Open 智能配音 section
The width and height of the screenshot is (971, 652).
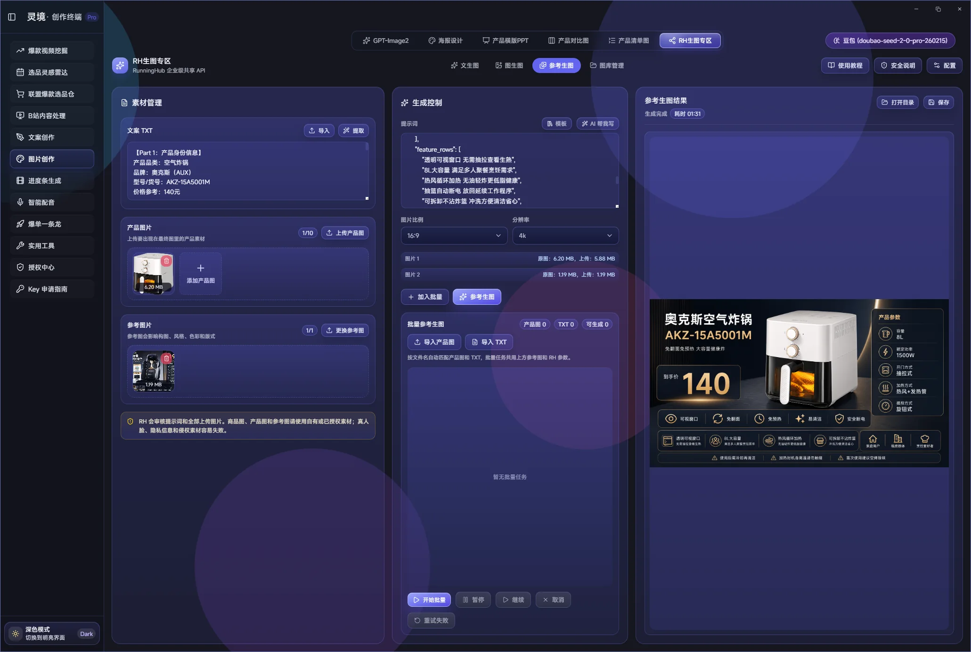(x=52, y=202)
